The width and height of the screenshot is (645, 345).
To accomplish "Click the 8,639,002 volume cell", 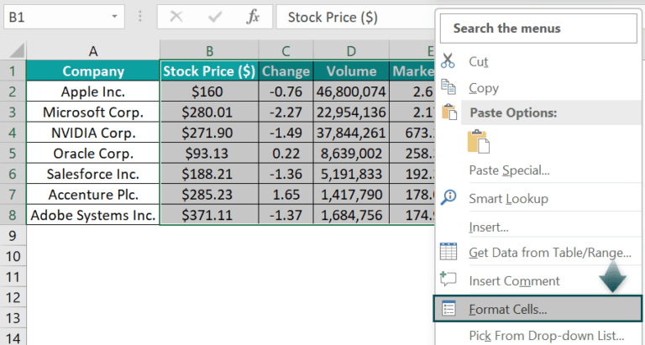I will point(351,153).
